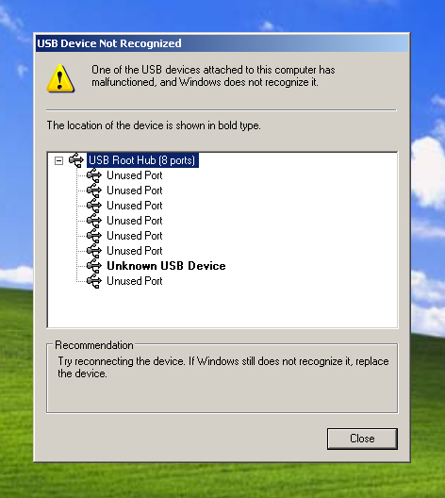445x498 pixels.
Task: Click the second Unused Port USB icon
Action: point(94,191)
